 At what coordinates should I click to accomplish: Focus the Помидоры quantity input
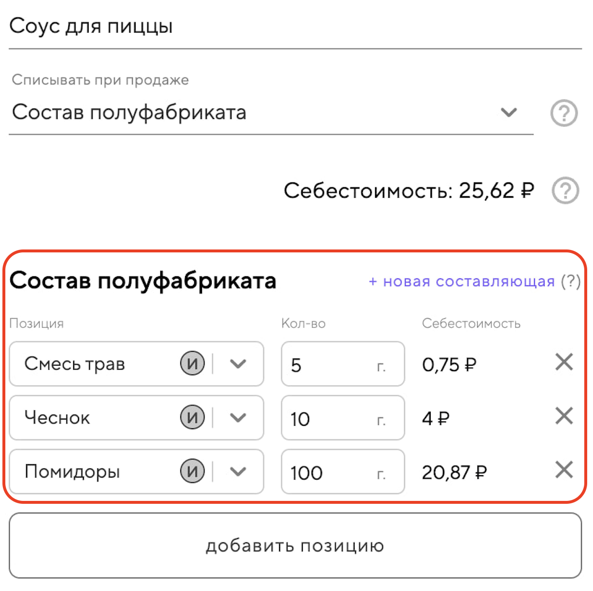coord(329,472)
